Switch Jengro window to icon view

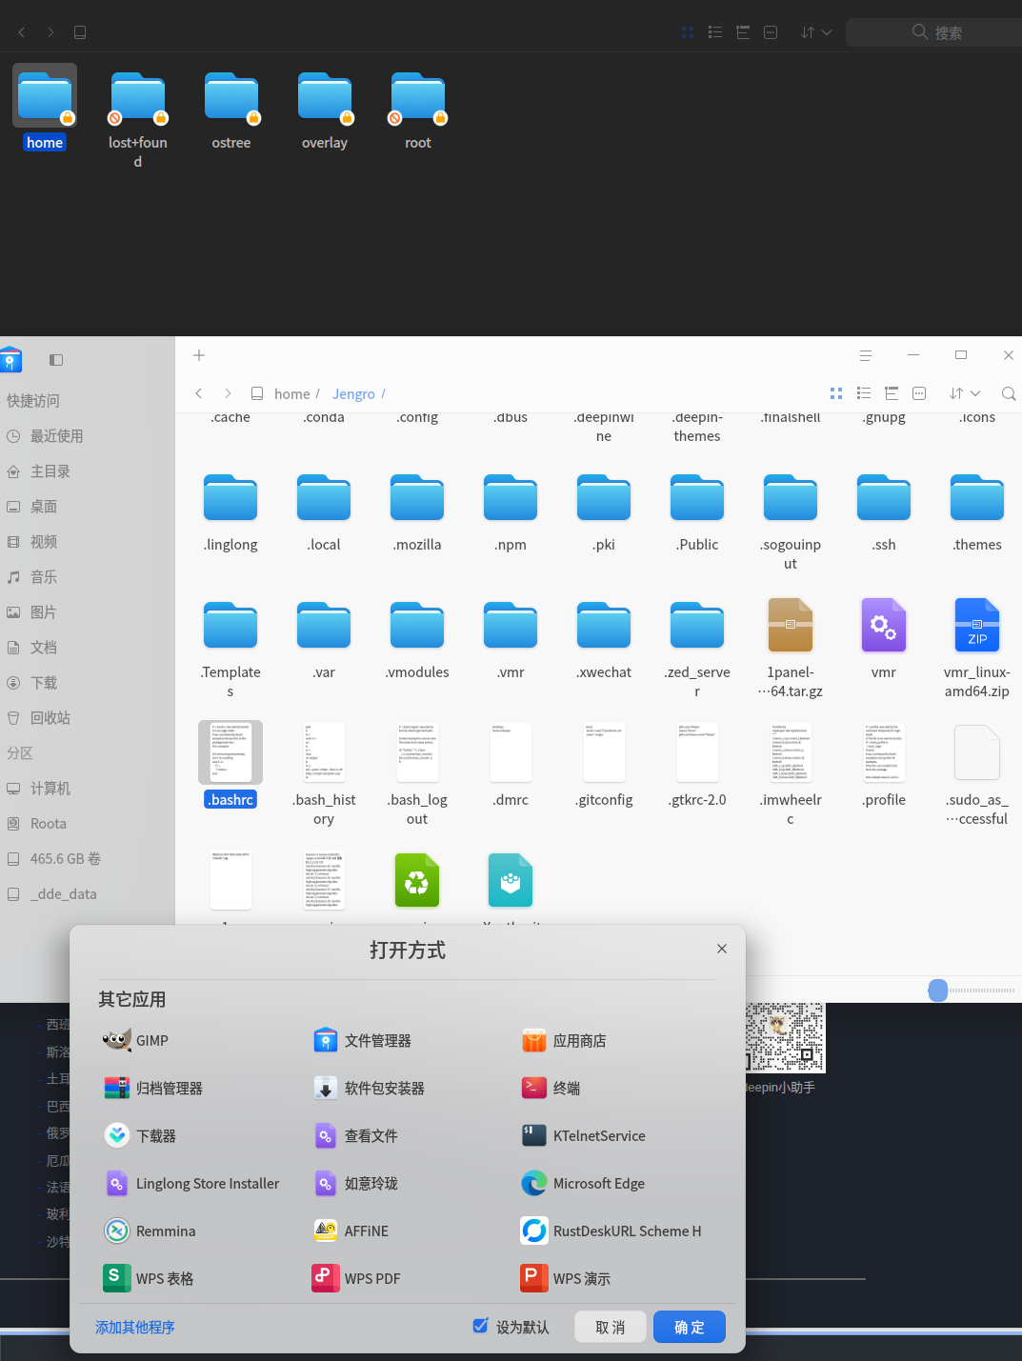836,393
